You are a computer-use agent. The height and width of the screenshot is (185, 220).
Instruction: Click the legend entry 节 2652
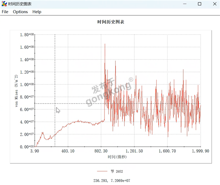pyautogui.click(x=117, y=171)
